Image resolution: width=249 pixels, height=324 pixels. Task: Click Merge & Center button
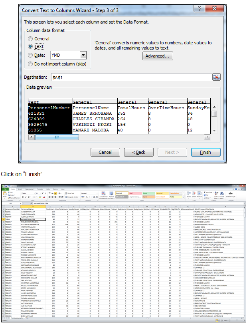tap(72, 197)
